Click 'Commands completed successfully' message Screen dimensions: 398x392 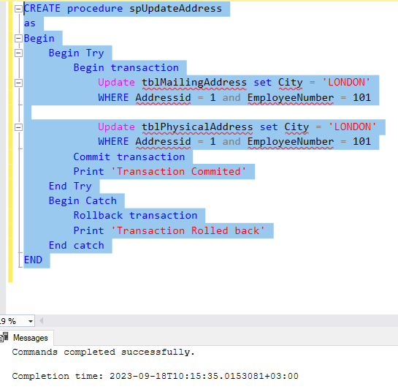(103, 352)
